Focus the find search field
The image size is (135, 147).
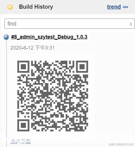(x=70, y=24)
